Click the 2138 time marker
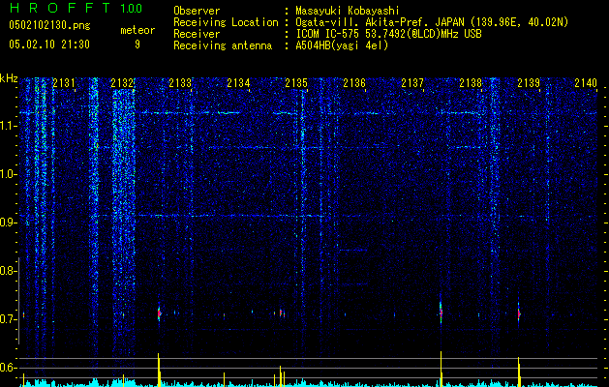 click(x=471, y=82)
